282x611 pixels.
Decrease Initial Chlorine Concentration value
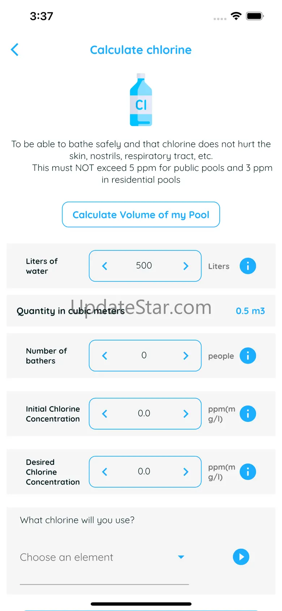(x=105, y=414)
